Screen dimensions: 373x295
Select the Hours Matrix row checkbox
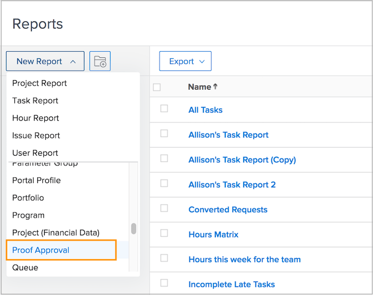[x=164, y=233]
